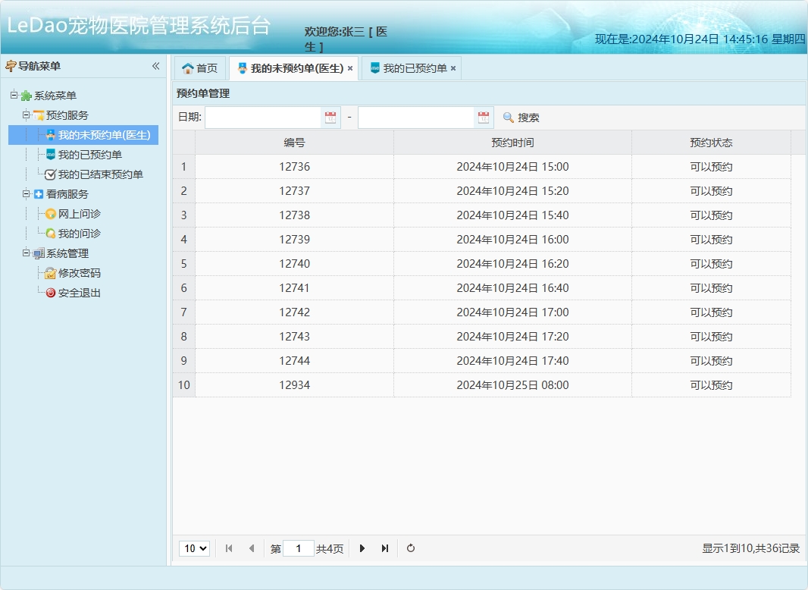Jump to the last page of results
This screenshot has height=590, width=808.
click(385, 548)
